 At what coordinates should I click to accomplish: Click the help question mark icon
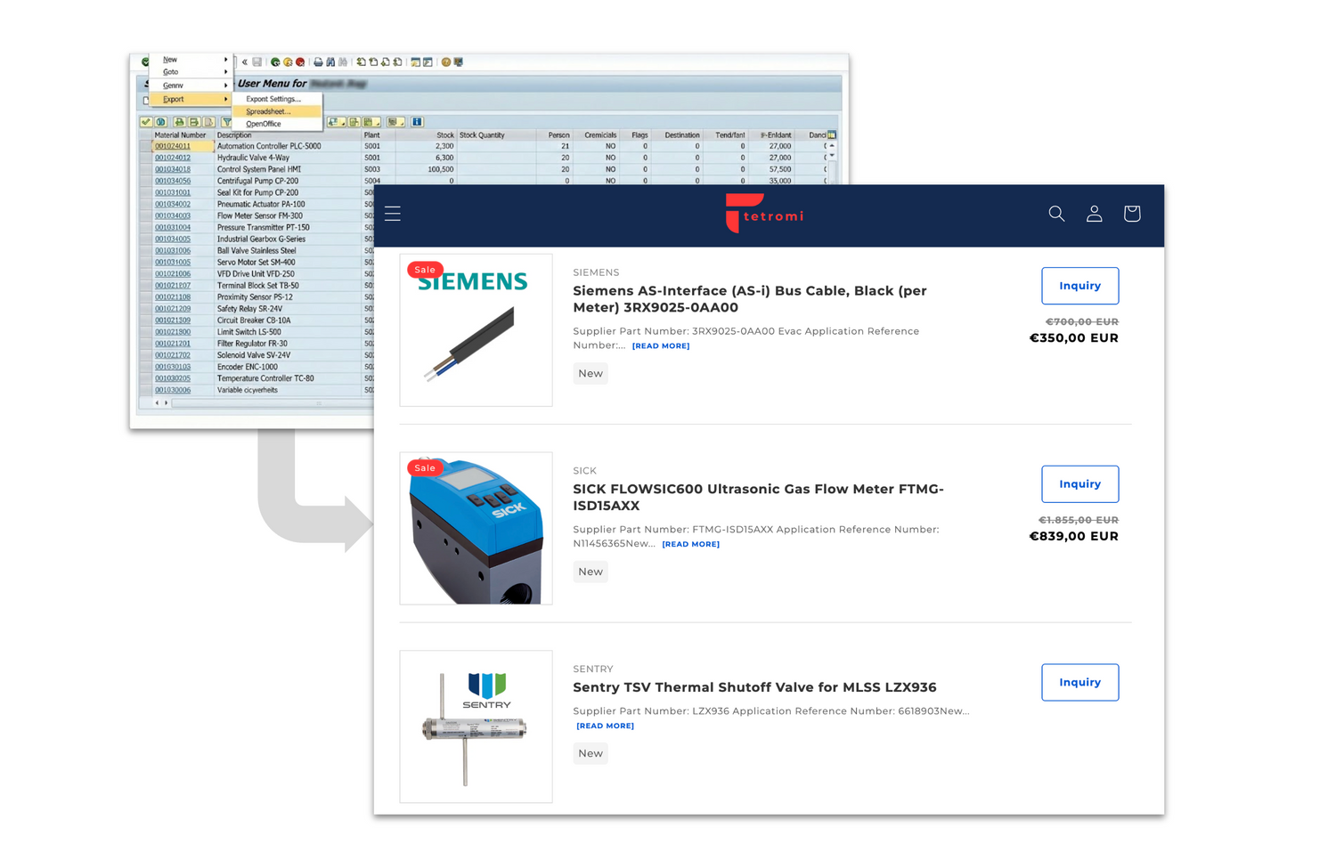point(446,62)
